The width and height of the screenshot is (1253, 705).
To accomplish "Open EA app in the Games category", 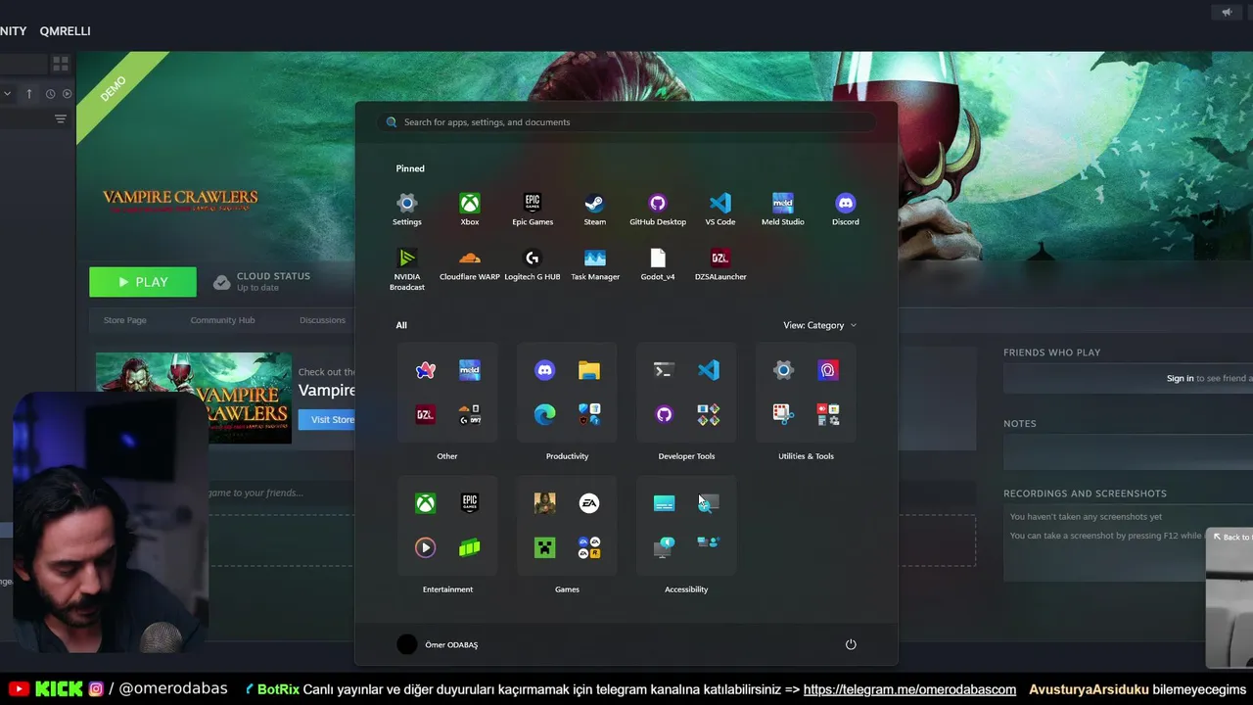I will (x=588, y=503).
